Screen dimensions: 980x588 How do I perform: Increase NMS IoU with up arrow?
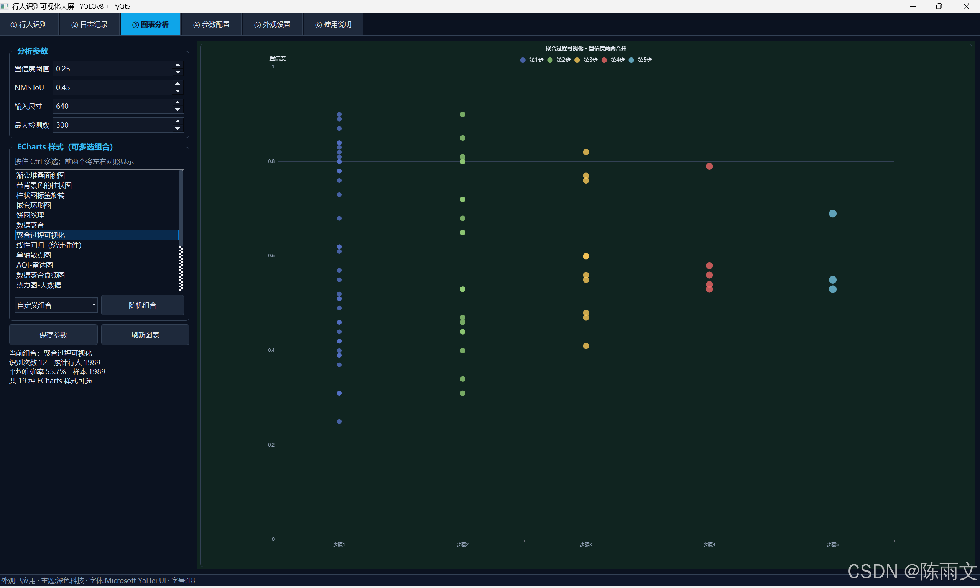click(x=178, y=84)
